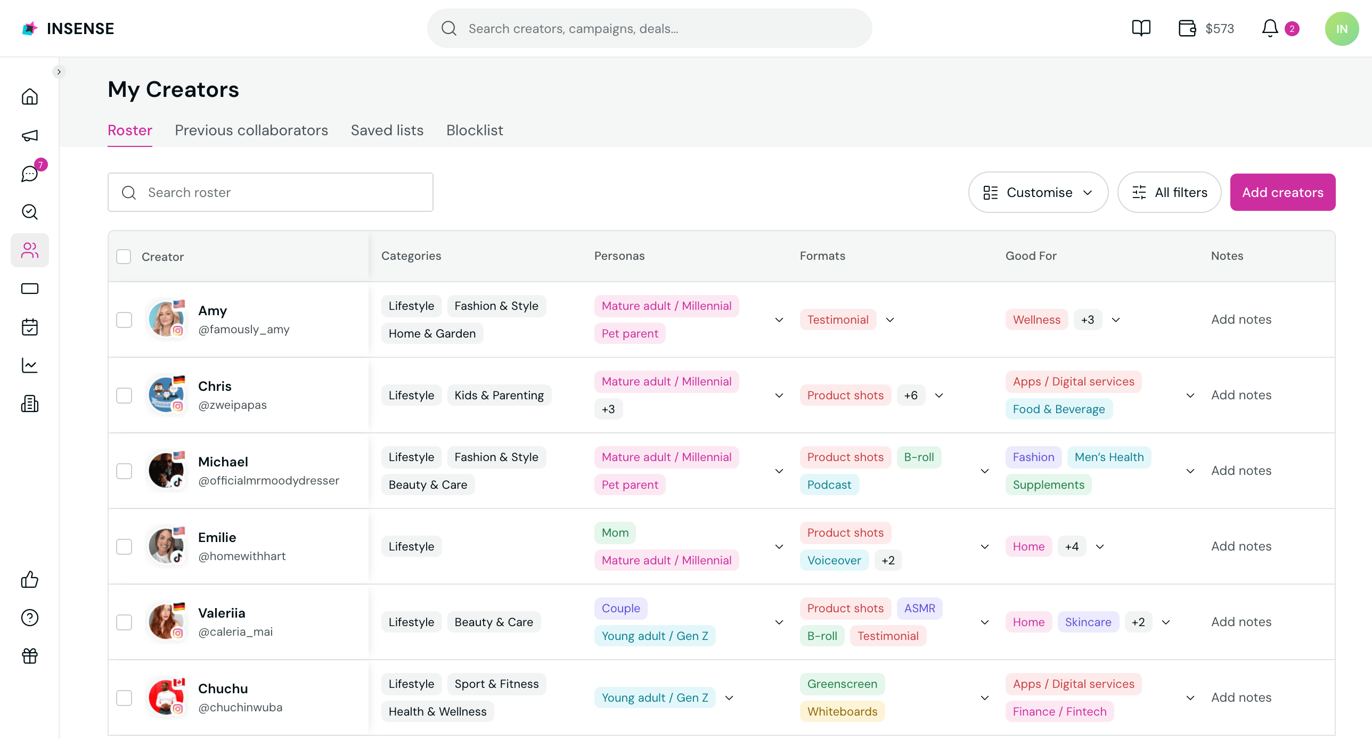
Task: Switch to Previous collaborators tab
Action: (x=251, y=130)
